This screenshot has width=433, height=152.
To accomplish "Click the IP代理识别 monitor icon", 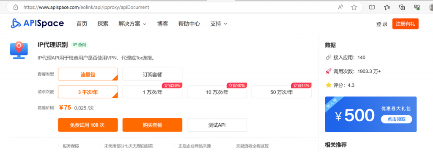I will tap(19, 50).
